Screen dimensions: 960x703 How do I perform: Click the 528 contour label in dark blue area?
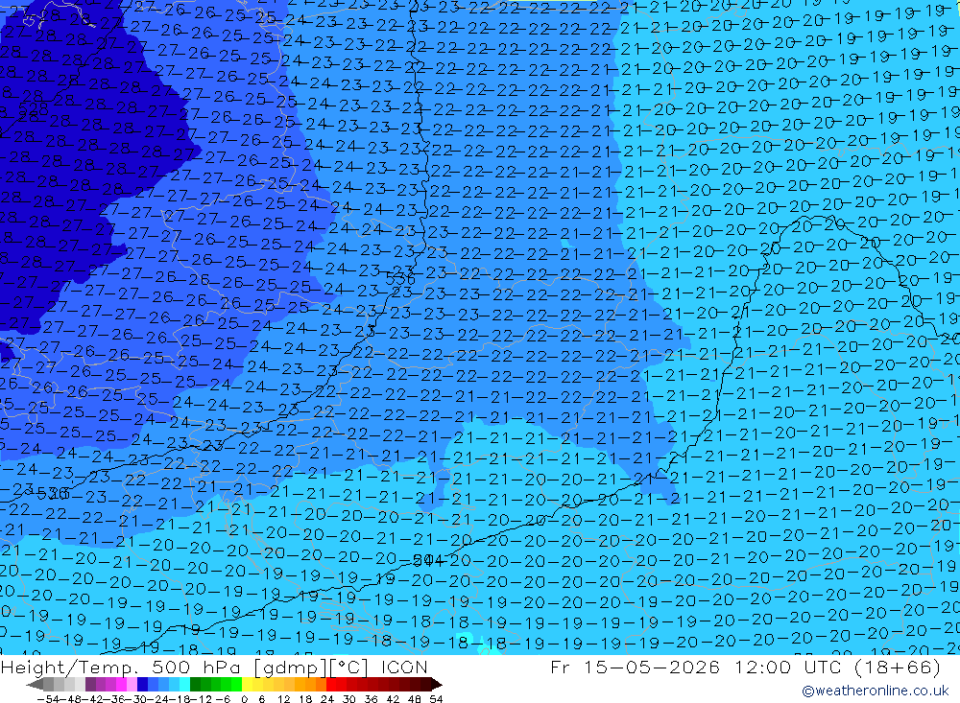point(34,109)
